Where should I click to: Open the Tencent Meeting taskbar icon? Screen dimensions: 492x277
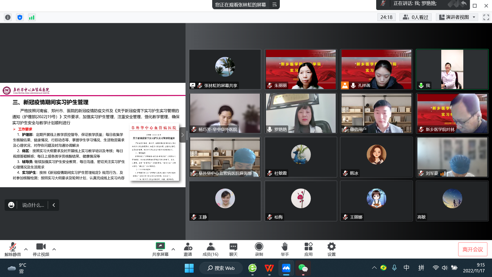286,268
